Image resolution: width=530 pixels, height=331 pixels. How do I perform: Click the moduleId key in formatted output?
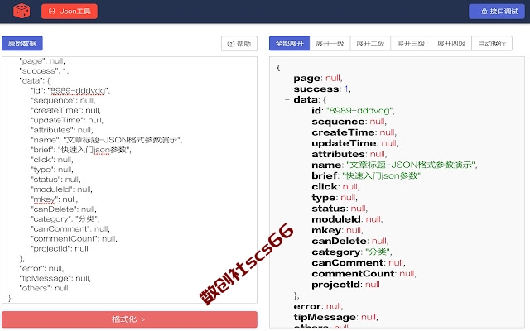point(336,219)
